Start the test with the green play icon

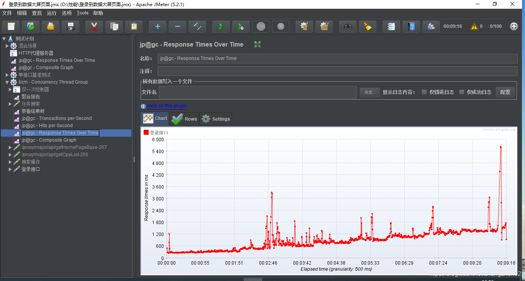pos(221,26)
